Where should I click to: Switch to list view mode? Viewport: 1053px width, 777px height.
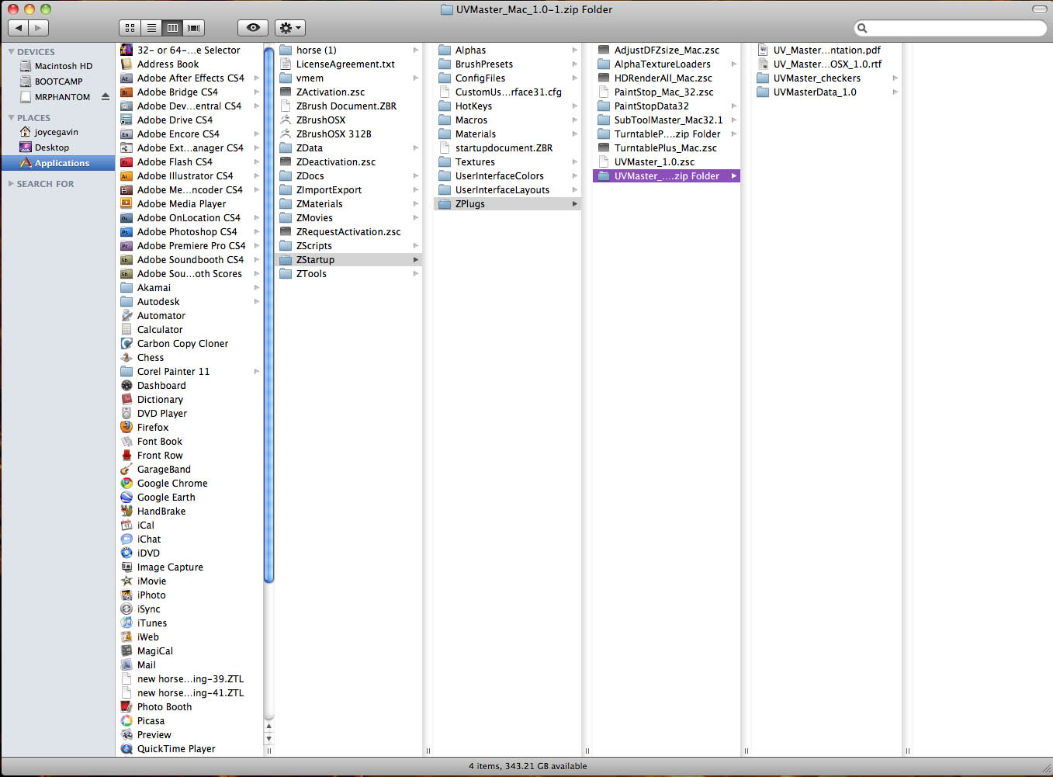151,28
